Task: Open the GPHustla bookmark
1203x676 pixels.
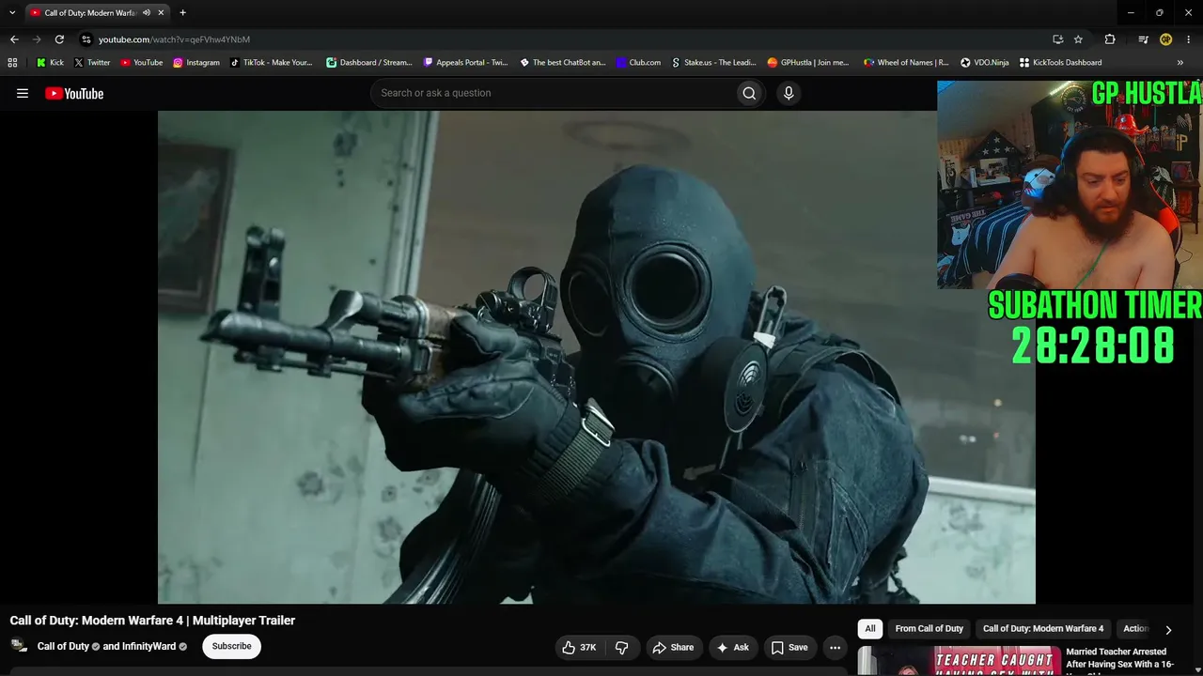Action: point(808,63)
